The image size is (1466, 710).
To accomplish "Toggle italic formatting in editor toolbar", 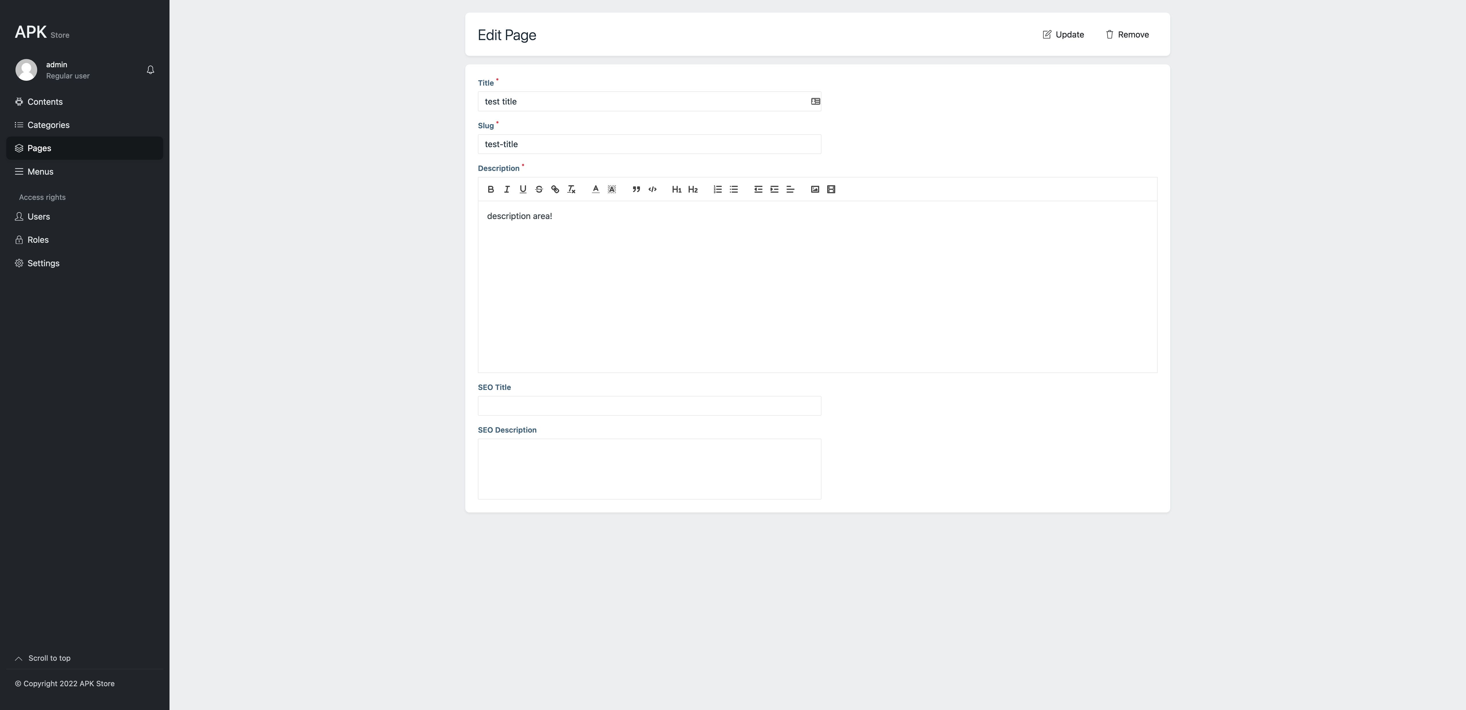I will [x=507, y=190].
